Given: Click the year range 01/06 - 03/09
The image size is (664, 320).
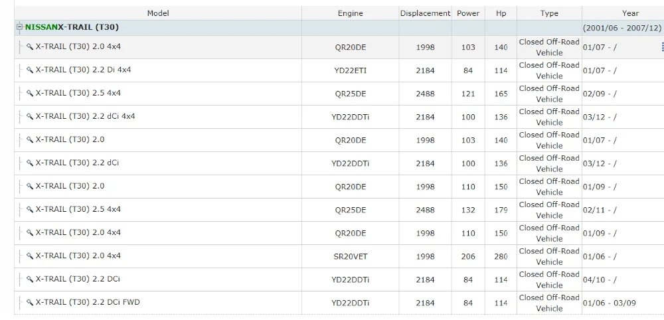Looking at the screenshot, I should coord(610,303).
